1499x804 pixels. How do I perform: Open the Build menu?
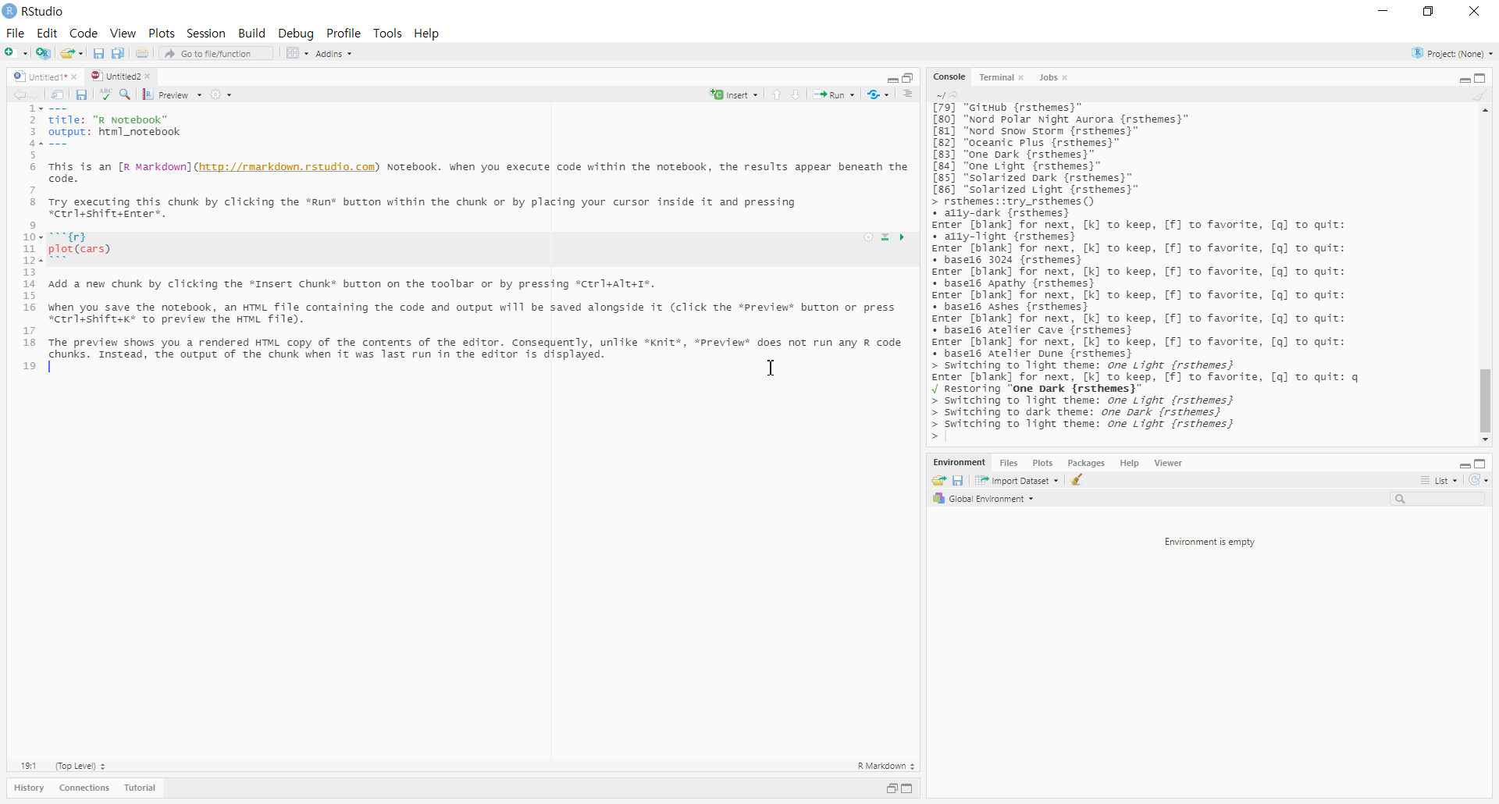[252, 33]
